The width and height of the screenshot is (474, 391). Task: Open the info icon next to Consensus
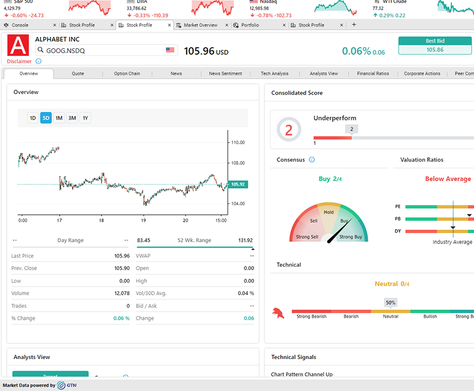coord(312,160)
